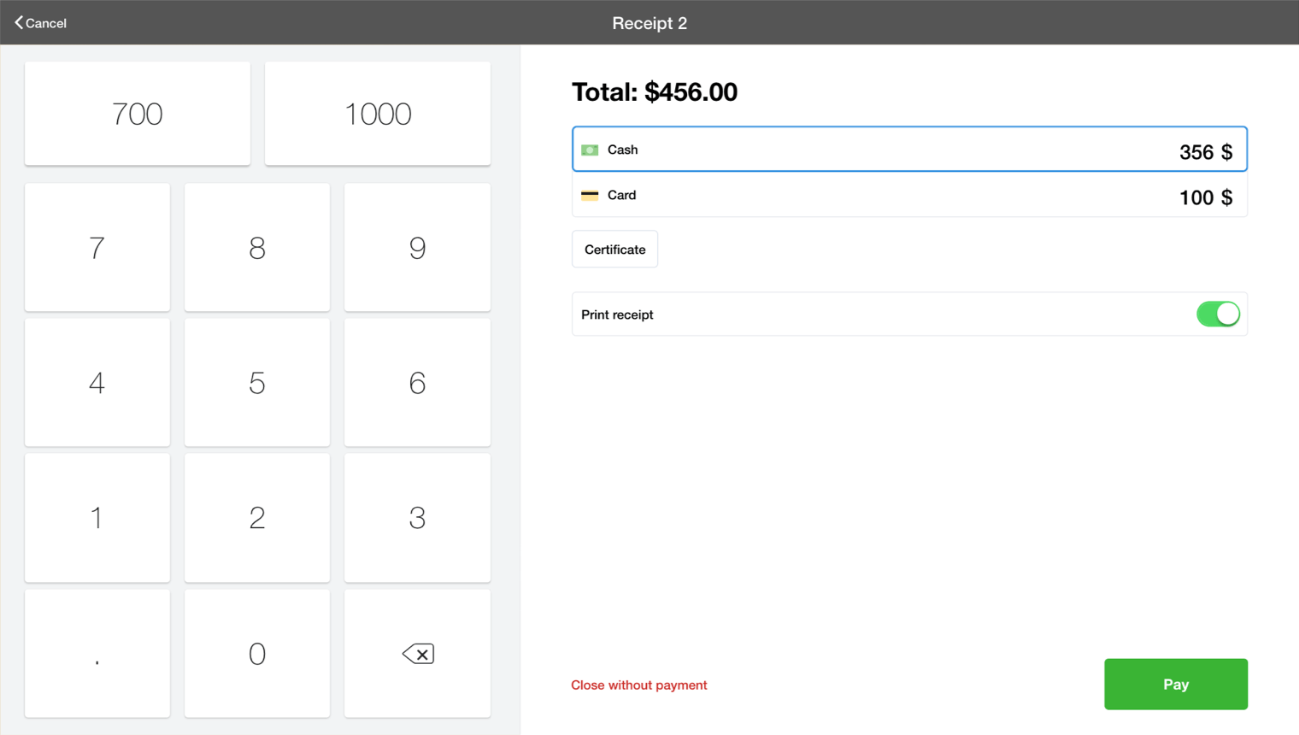Click the 356 $ cash amount field
Image resolution: width=1299 pixels, height=735 pixels.
coord(1206,151)
